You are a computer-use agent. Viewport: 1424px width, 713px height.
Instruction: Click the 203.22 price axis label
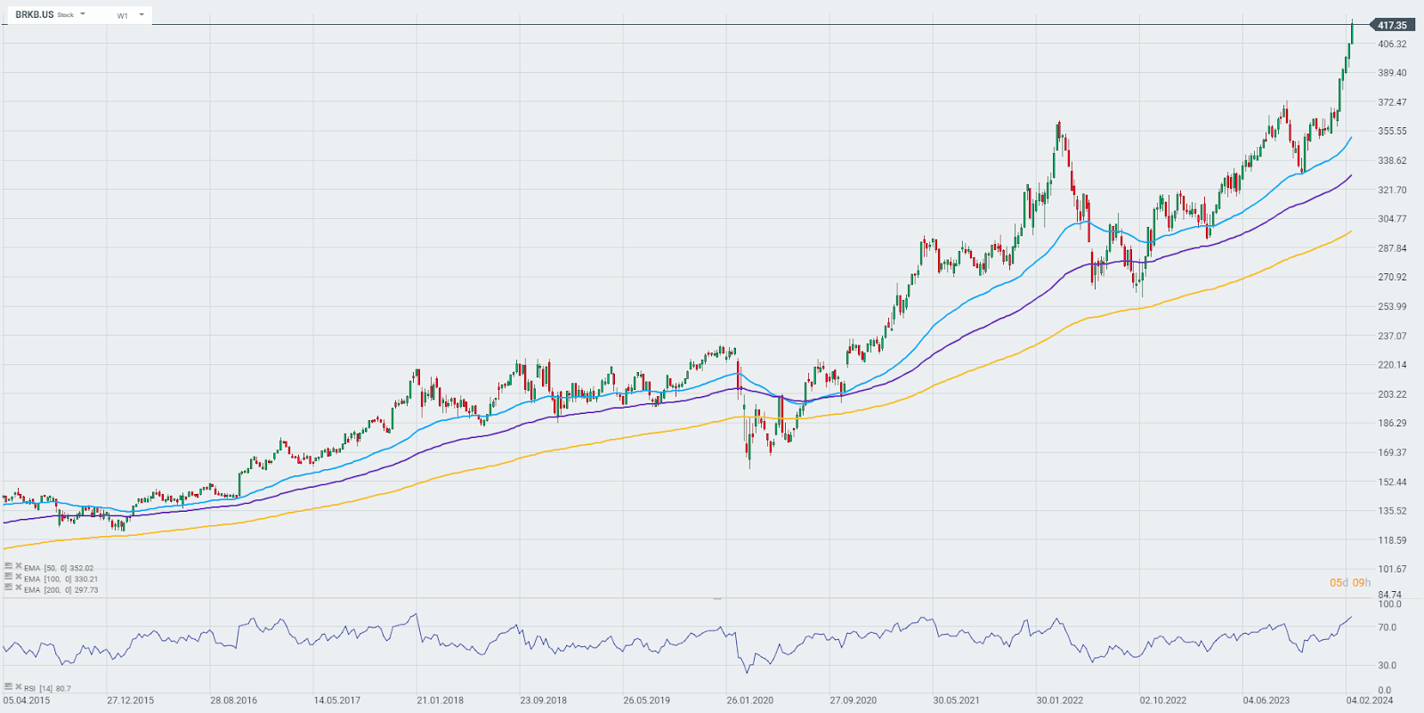(1392, 393)
